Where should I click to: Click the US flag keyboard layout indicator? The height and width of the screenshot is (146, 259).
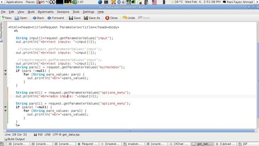point(154,2)
